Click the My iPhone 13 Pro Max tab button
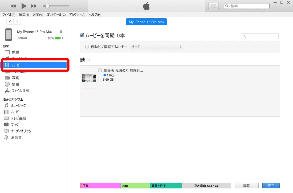Viewport: 293px width, 193px height. (146, 22)
